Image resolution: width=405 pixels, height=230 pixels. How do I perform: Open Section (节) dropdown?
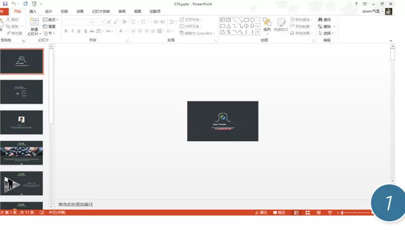[x=49, y=34]
